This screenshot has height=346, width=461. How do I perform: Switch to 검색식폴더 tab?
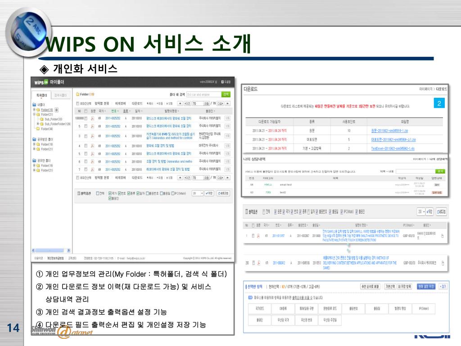61,95
